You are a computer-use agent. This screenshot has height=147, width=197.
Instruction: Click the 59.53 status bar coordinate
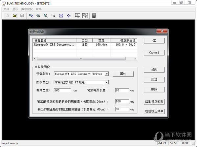point(174,143)
